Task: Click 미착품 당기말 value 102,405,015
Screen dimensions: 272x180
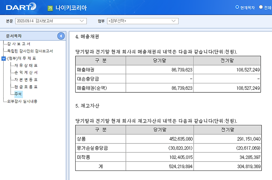Action: (181, 157)
